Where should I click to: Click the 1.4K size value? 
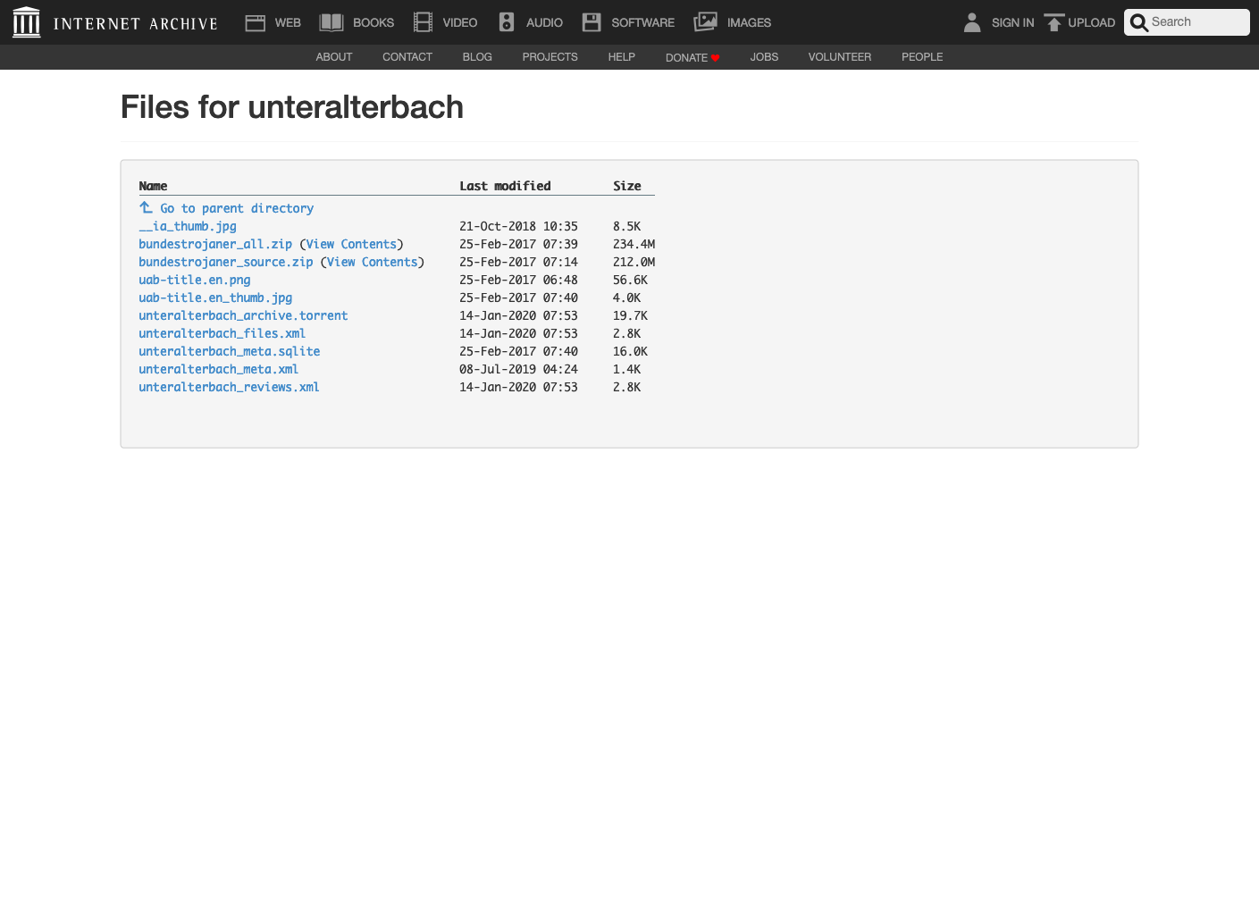point(627,369)
